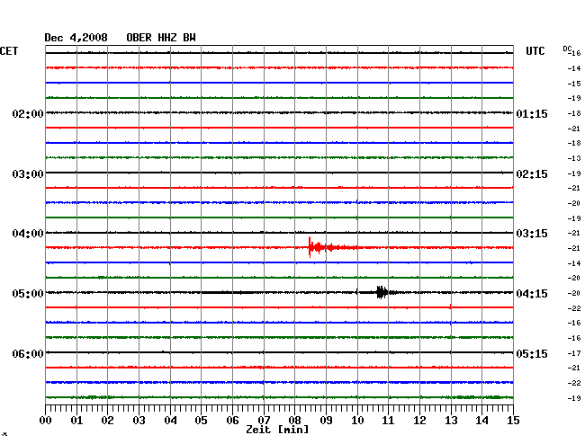Screen dimensions: 585x444
Task: Click the CET time label "03:00"
Action: (28, 174)
